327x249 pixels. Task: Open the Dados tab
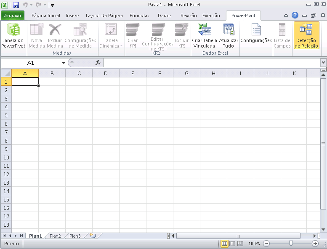coord(165,16)
